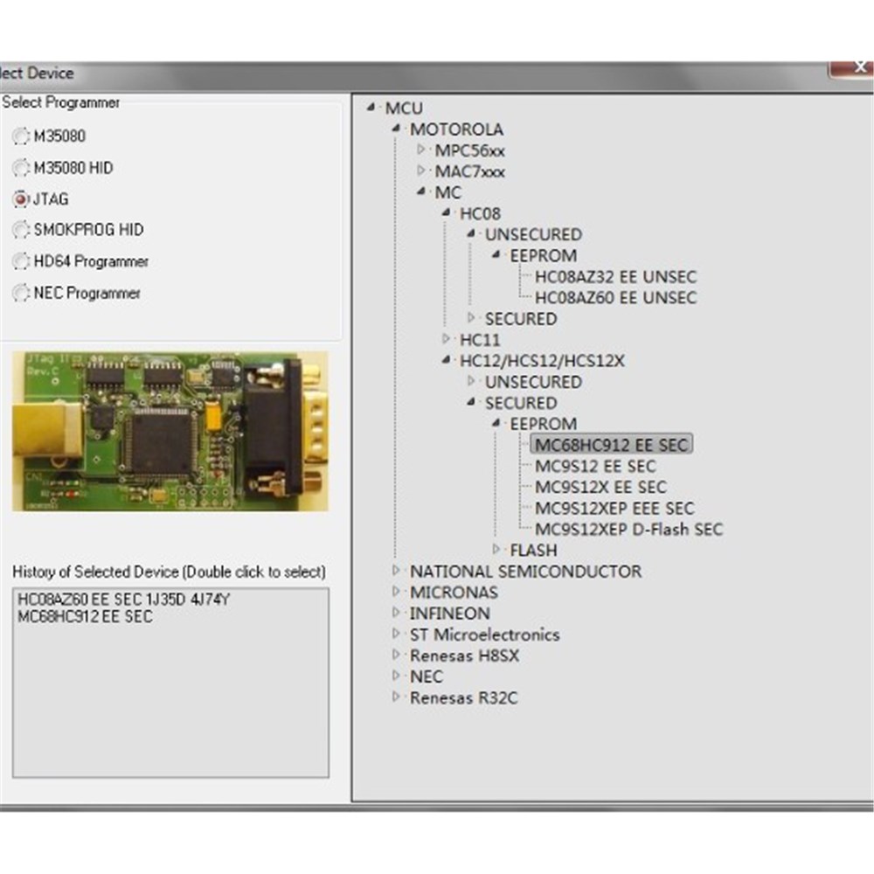Select NEC Programmer radio button
874x874 pixels.
(20, 294)
